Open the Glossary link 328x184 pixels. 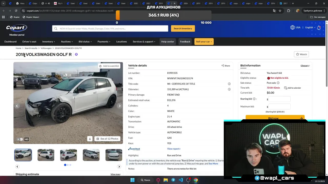pos(305,66)
